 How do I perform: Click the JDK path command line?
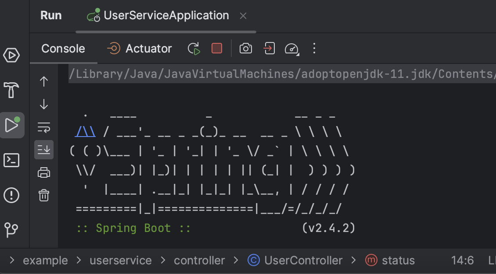click(x=282, y=74)
